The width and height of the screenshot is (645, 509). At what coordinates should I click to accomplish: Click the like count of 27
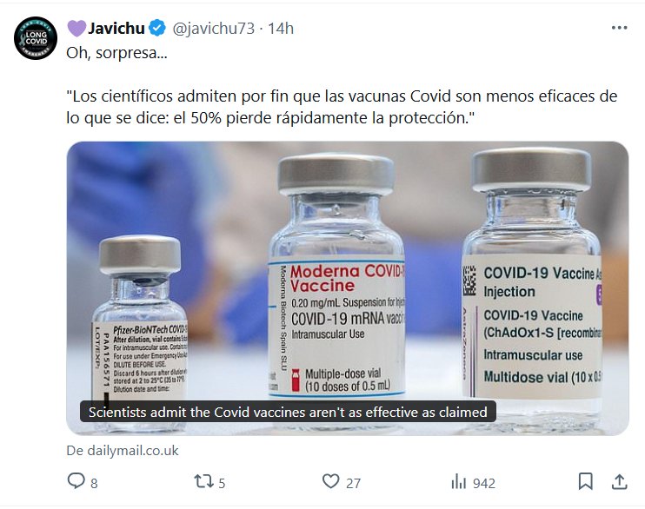(x=353, y=483)
